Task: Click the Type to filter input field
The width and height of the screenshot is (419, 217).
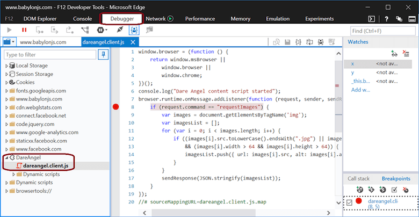Action: pyautogui.click(x=48, y=54)
